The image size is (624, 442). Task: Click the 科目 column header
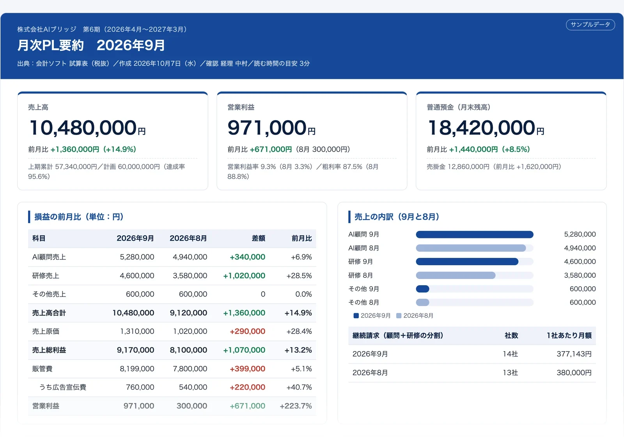[39, 238]
